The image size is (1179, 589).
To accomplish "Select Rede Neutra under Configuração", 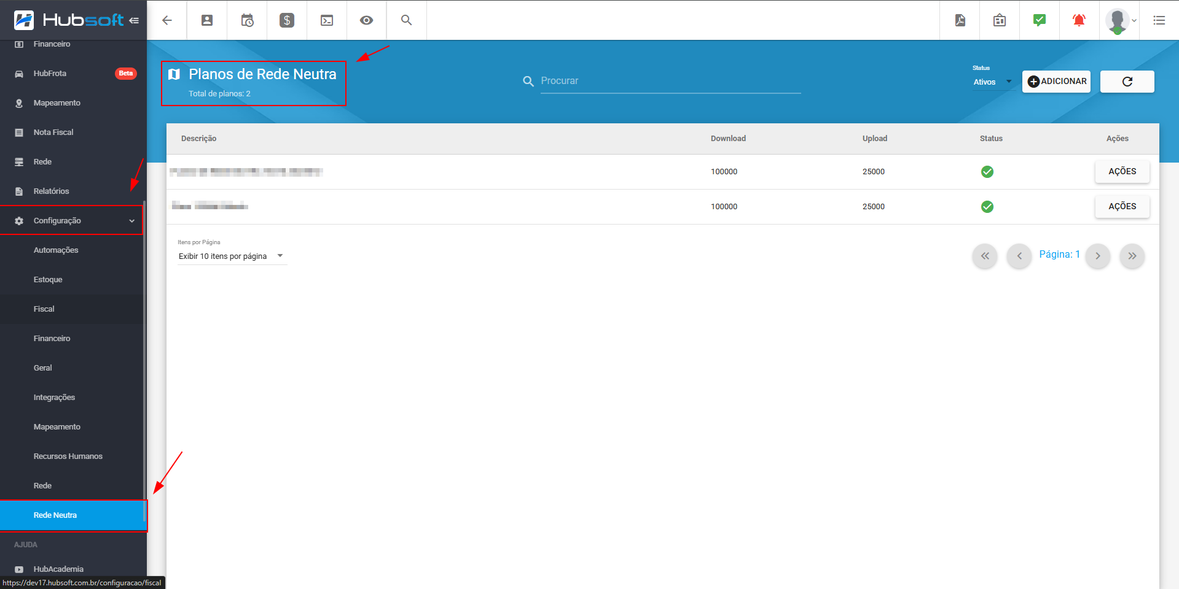I will [x=72, y=515].
